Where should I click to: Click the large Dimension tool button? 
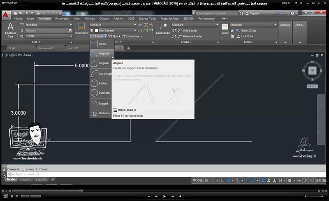click(81, 29)
